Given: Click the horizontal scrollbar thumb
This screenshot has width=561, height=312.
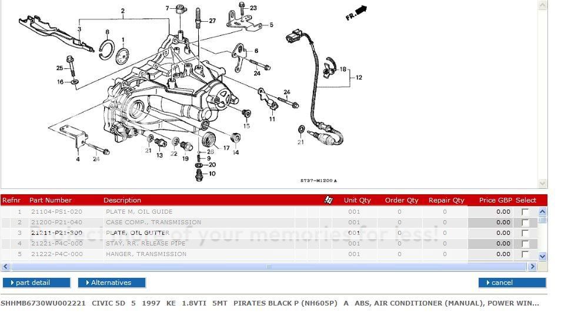Looking at the screenshot, I should pos(269,267).
